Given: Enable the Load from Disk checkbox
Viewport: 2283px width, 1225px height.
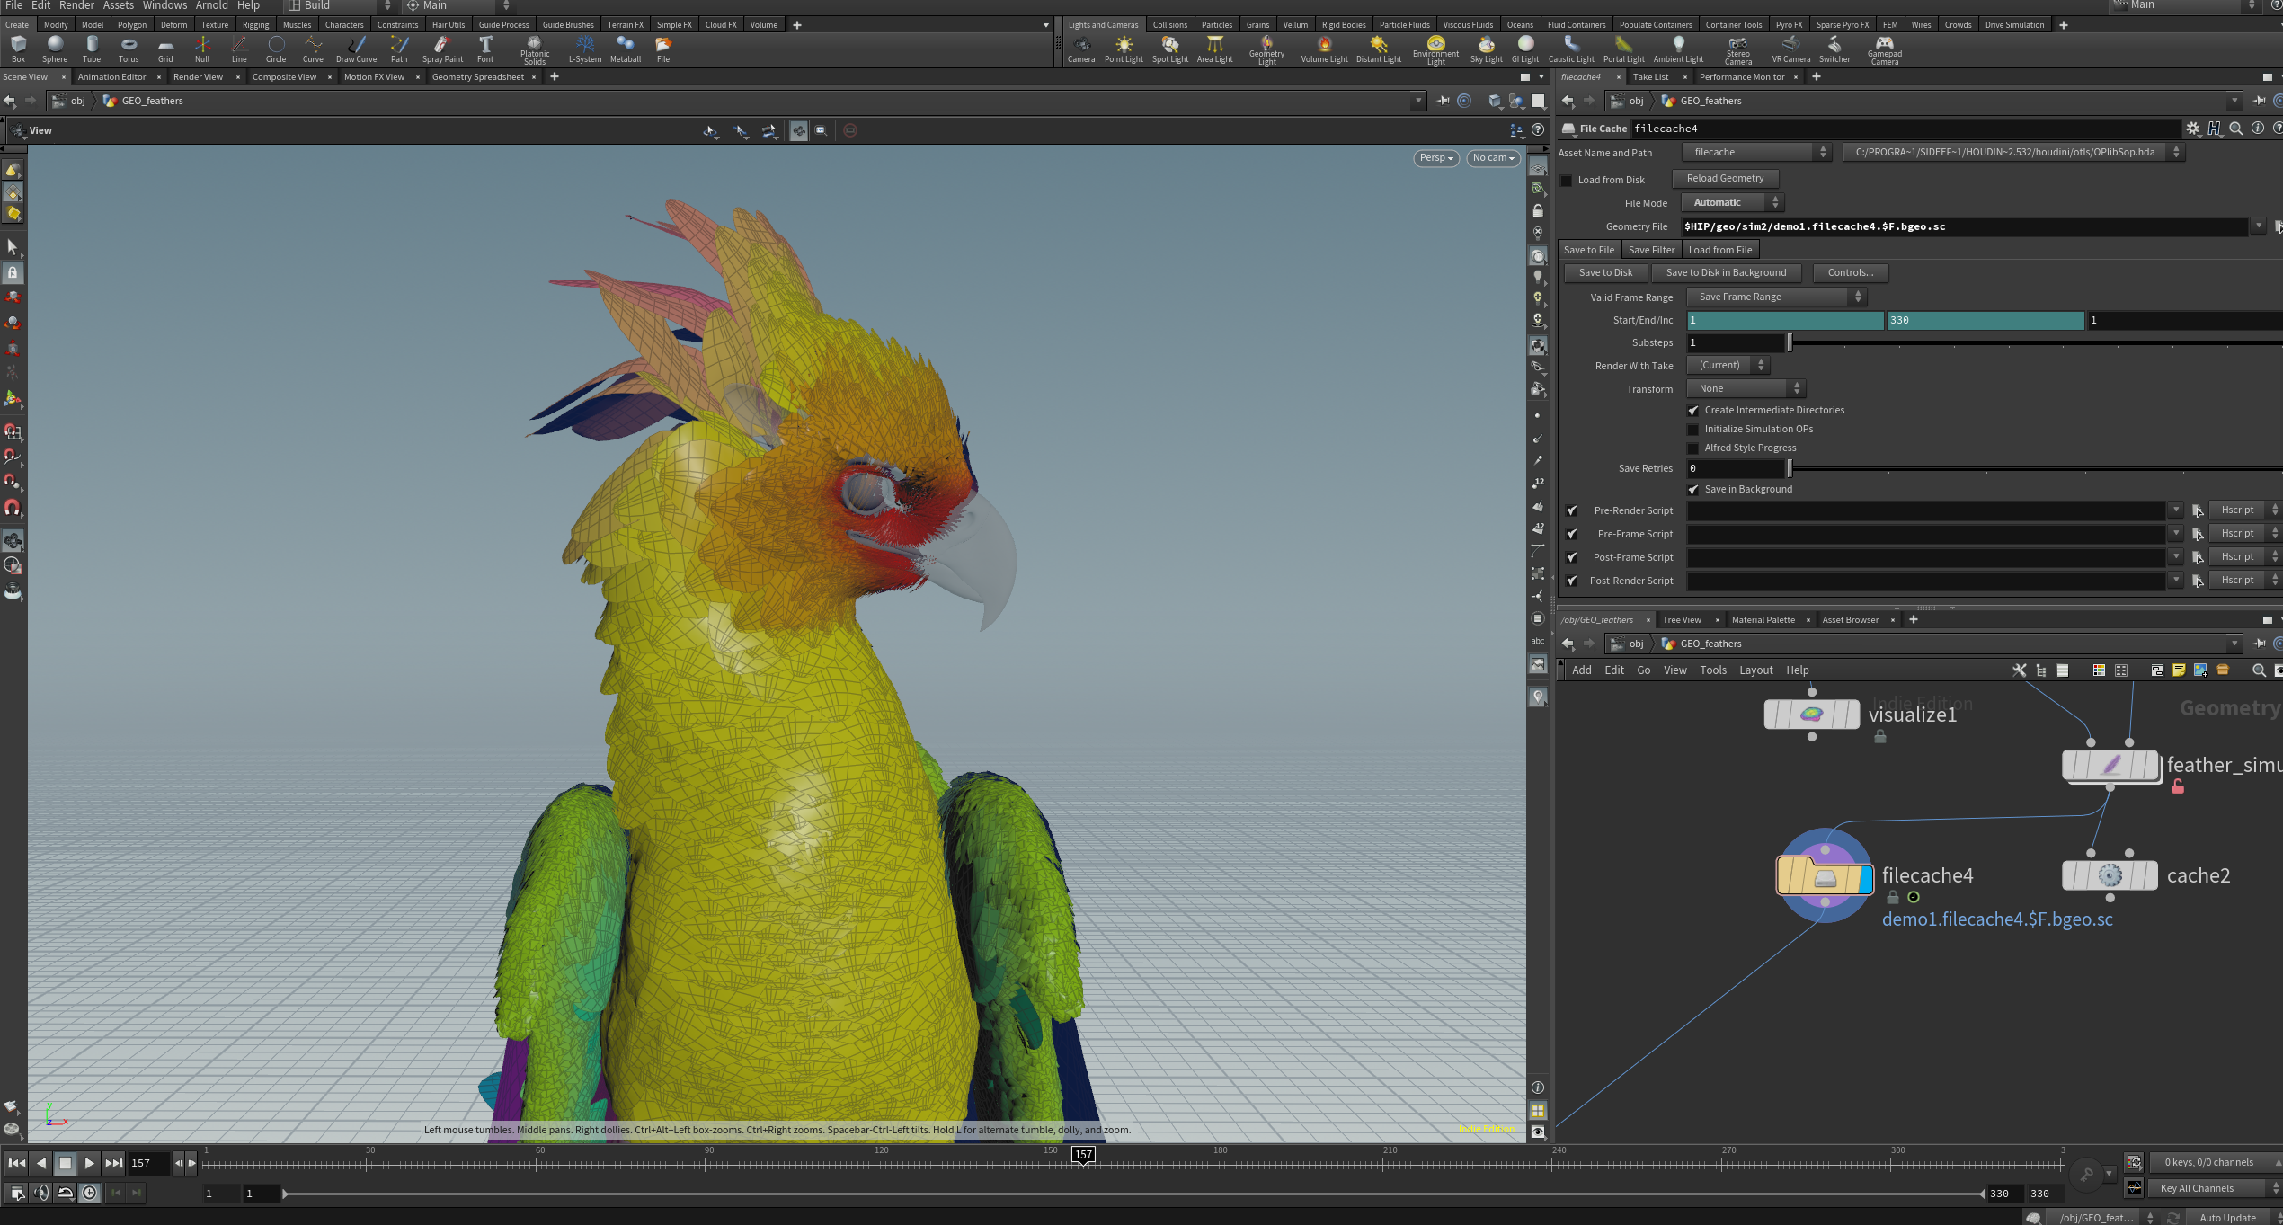Looking at the screenshot, I should pyautogui.click(x=1567, y=180).
